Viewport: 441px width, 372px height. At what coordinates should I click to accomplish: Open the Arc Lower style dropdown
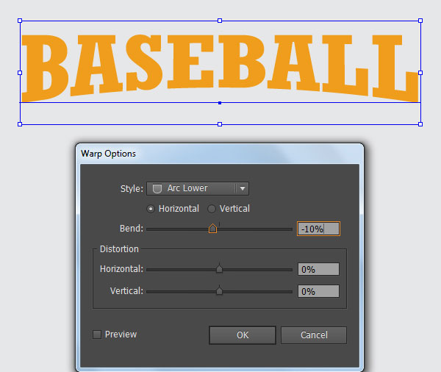click(198, 188)
